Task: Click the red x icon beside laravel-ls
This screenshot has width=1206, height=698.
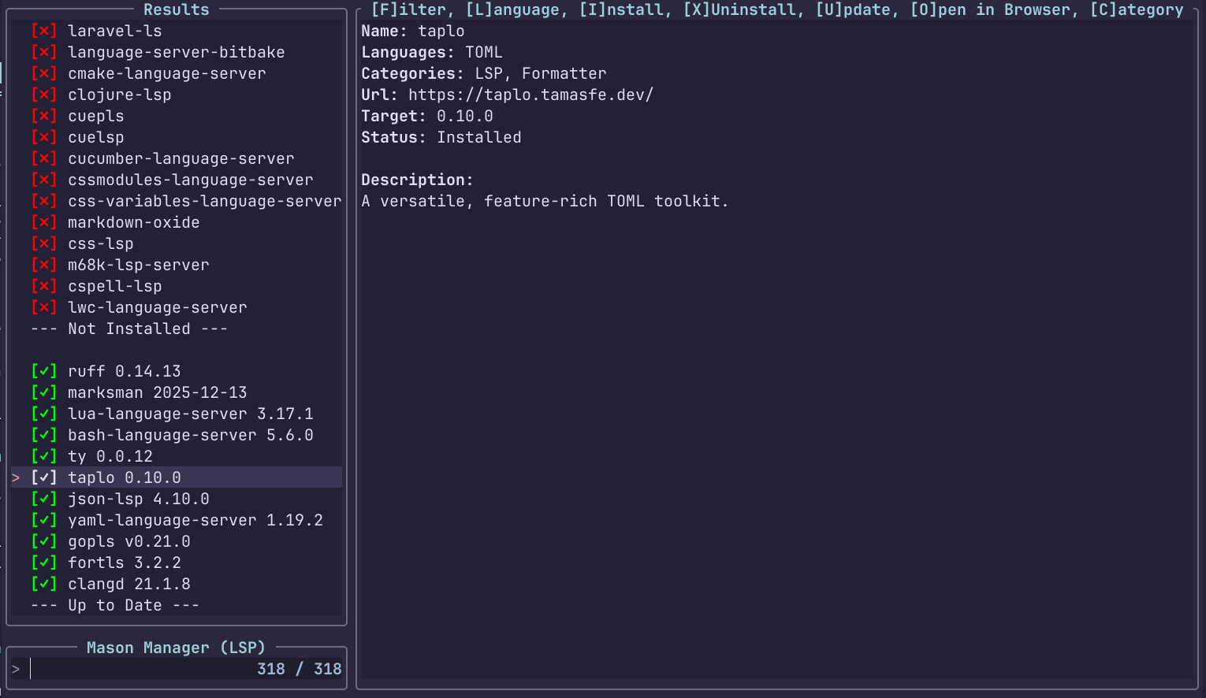Action: [43, 31]
